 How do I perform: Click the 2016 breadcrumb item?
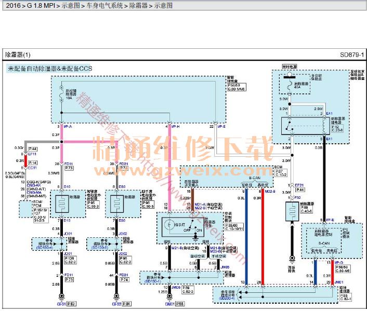pyautogui.click(x=13, y=5)
